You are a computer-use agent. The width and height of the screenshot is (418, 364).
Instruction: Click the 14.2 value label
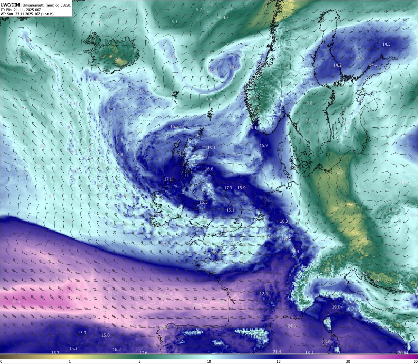(337, 65)
